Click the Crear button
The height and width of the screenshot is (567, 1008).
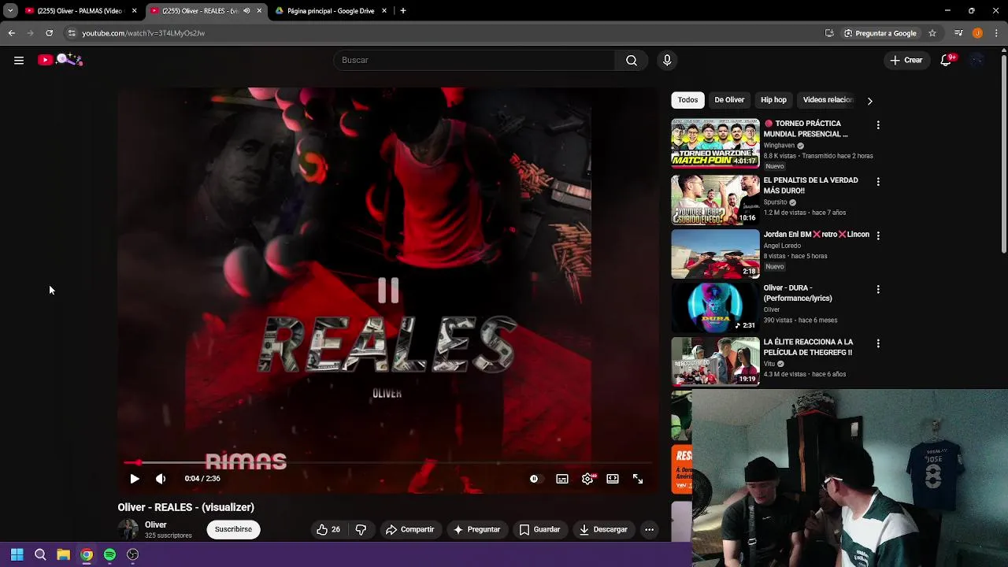[x=906, y=60]
